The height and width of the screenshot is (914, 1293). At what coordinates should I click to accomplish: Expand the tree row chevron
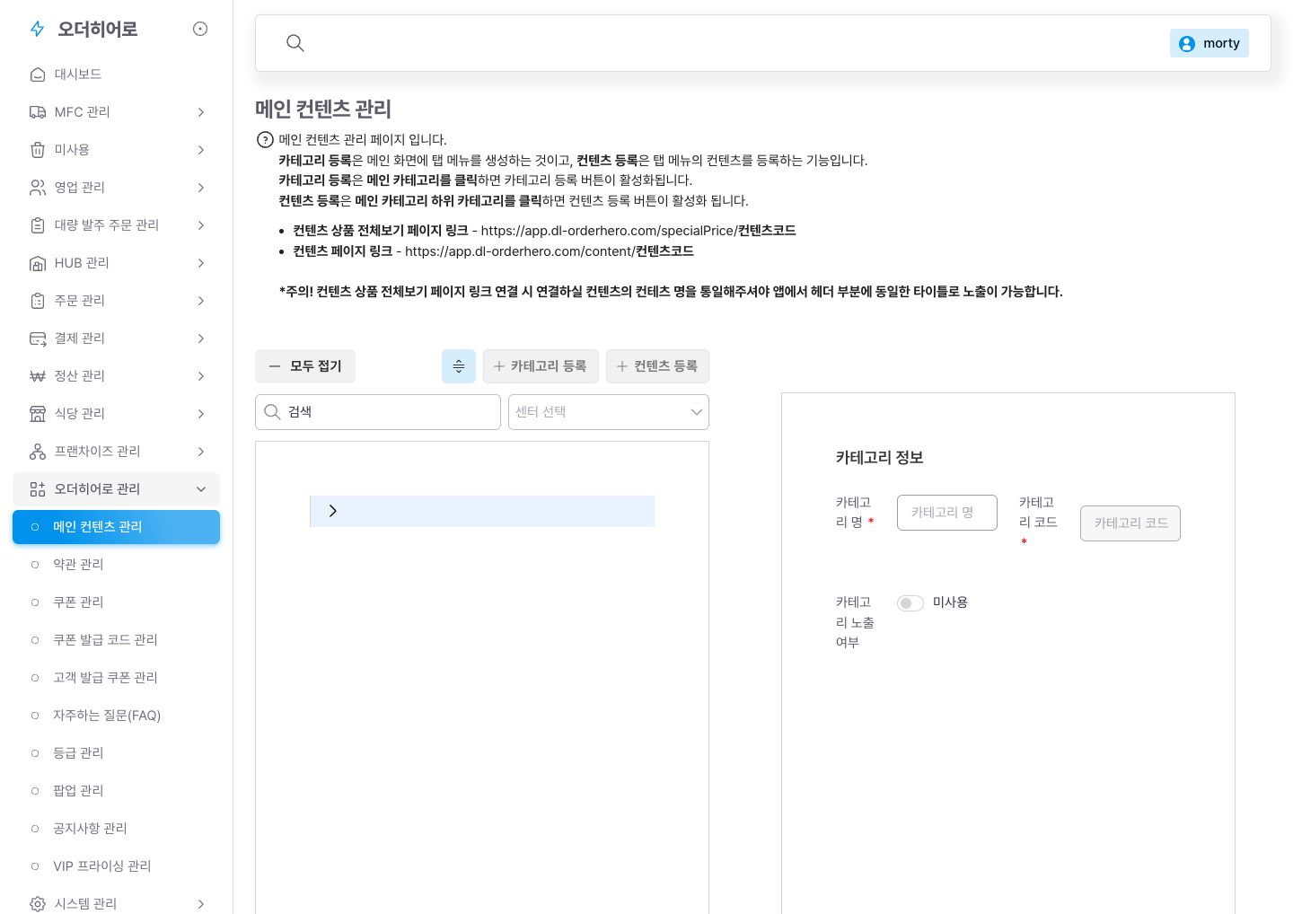pyautogui.click(x=333, y=511)
